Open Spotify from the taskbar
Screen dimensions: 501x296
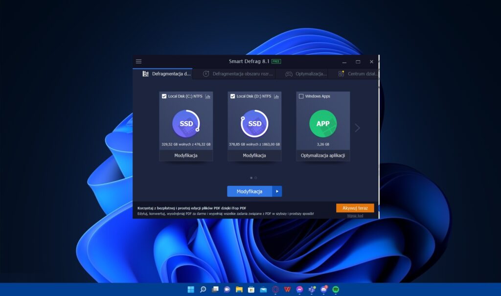(336, 290)
